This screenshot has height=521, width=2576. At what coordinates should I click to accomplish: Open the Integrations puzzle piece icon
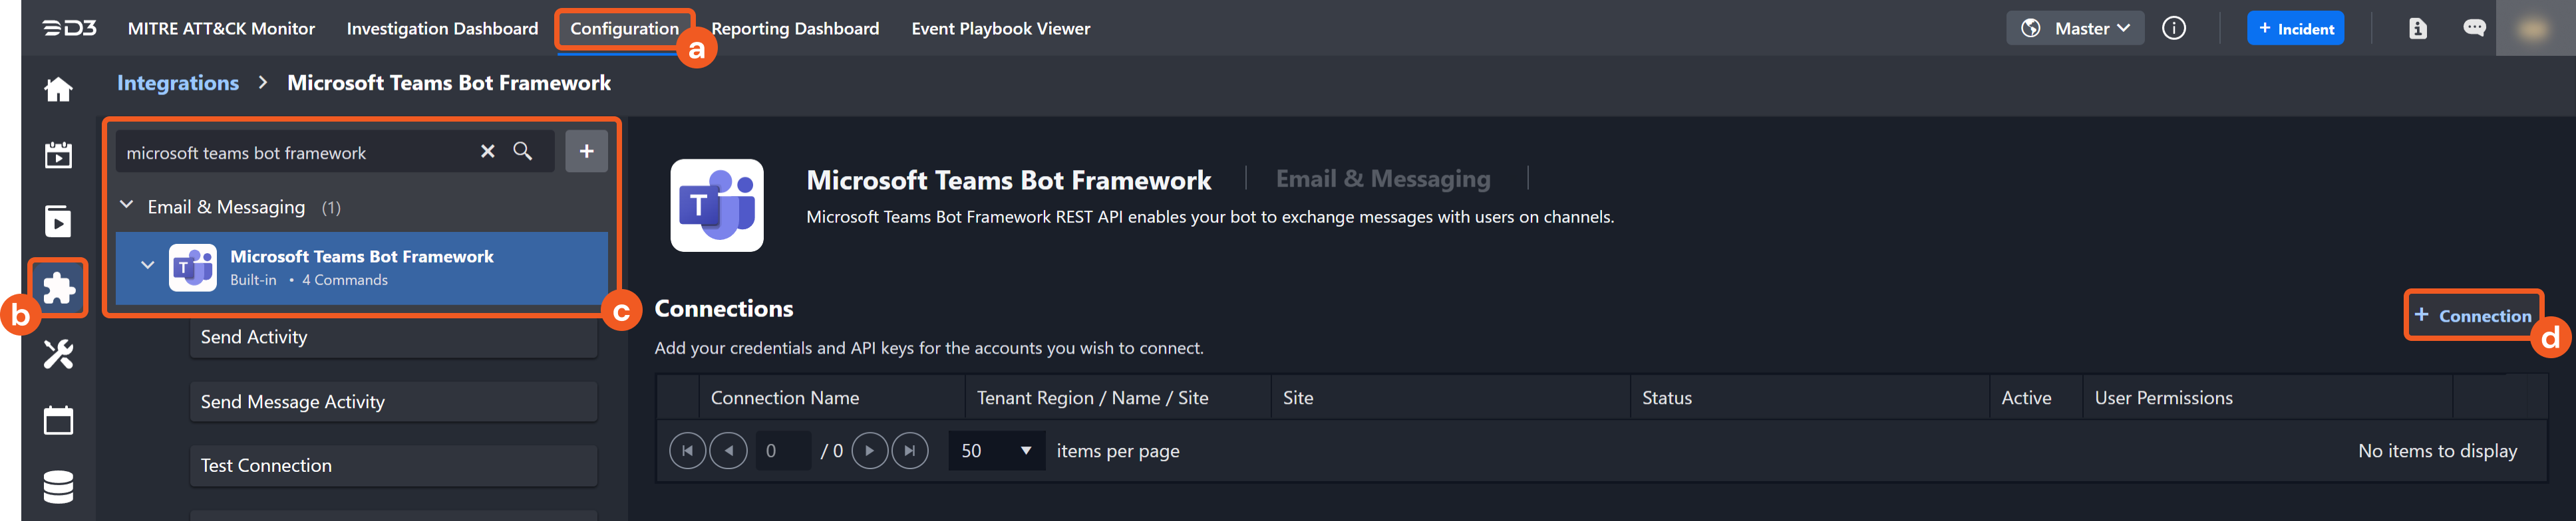pyautogui.click(x=58, y=288)
